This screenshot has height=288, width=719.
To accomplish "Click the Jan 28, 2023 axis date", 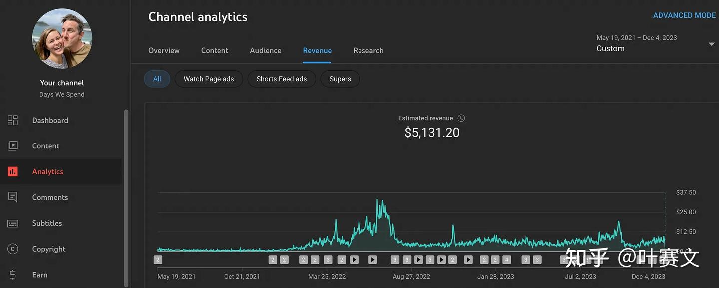I will [x=496, y=276].
